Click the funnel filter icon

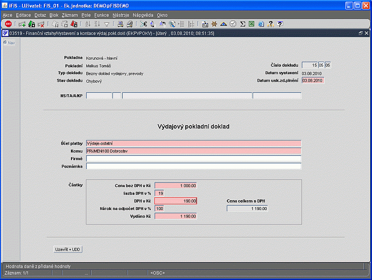point(107,24)
